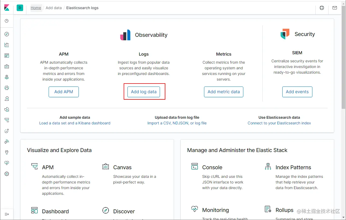Open Machine Learning from the sidebar
This screenshot has height=220, width=346.
point(7,88)
